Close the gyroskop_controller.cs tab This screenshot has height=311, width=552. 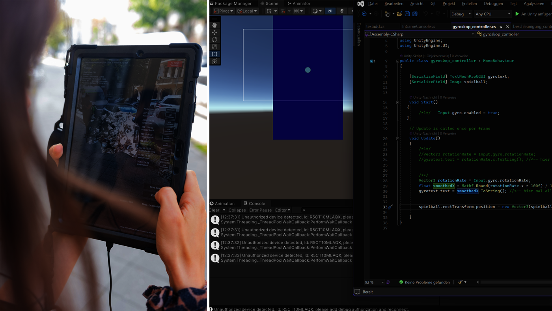[x=507, y=27]
